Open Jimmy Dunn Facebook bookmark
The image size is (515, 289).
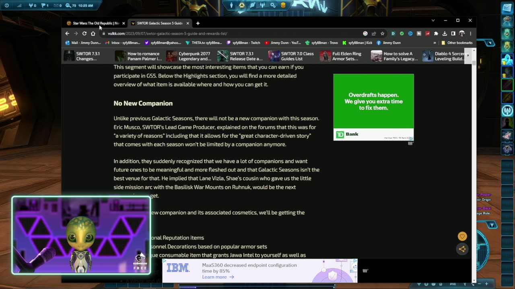click(389, 43)
